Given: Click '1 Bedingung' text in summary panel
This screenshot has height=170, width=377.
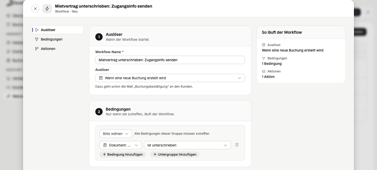Looking at the screenshot, I should click(x=272, y=64).
